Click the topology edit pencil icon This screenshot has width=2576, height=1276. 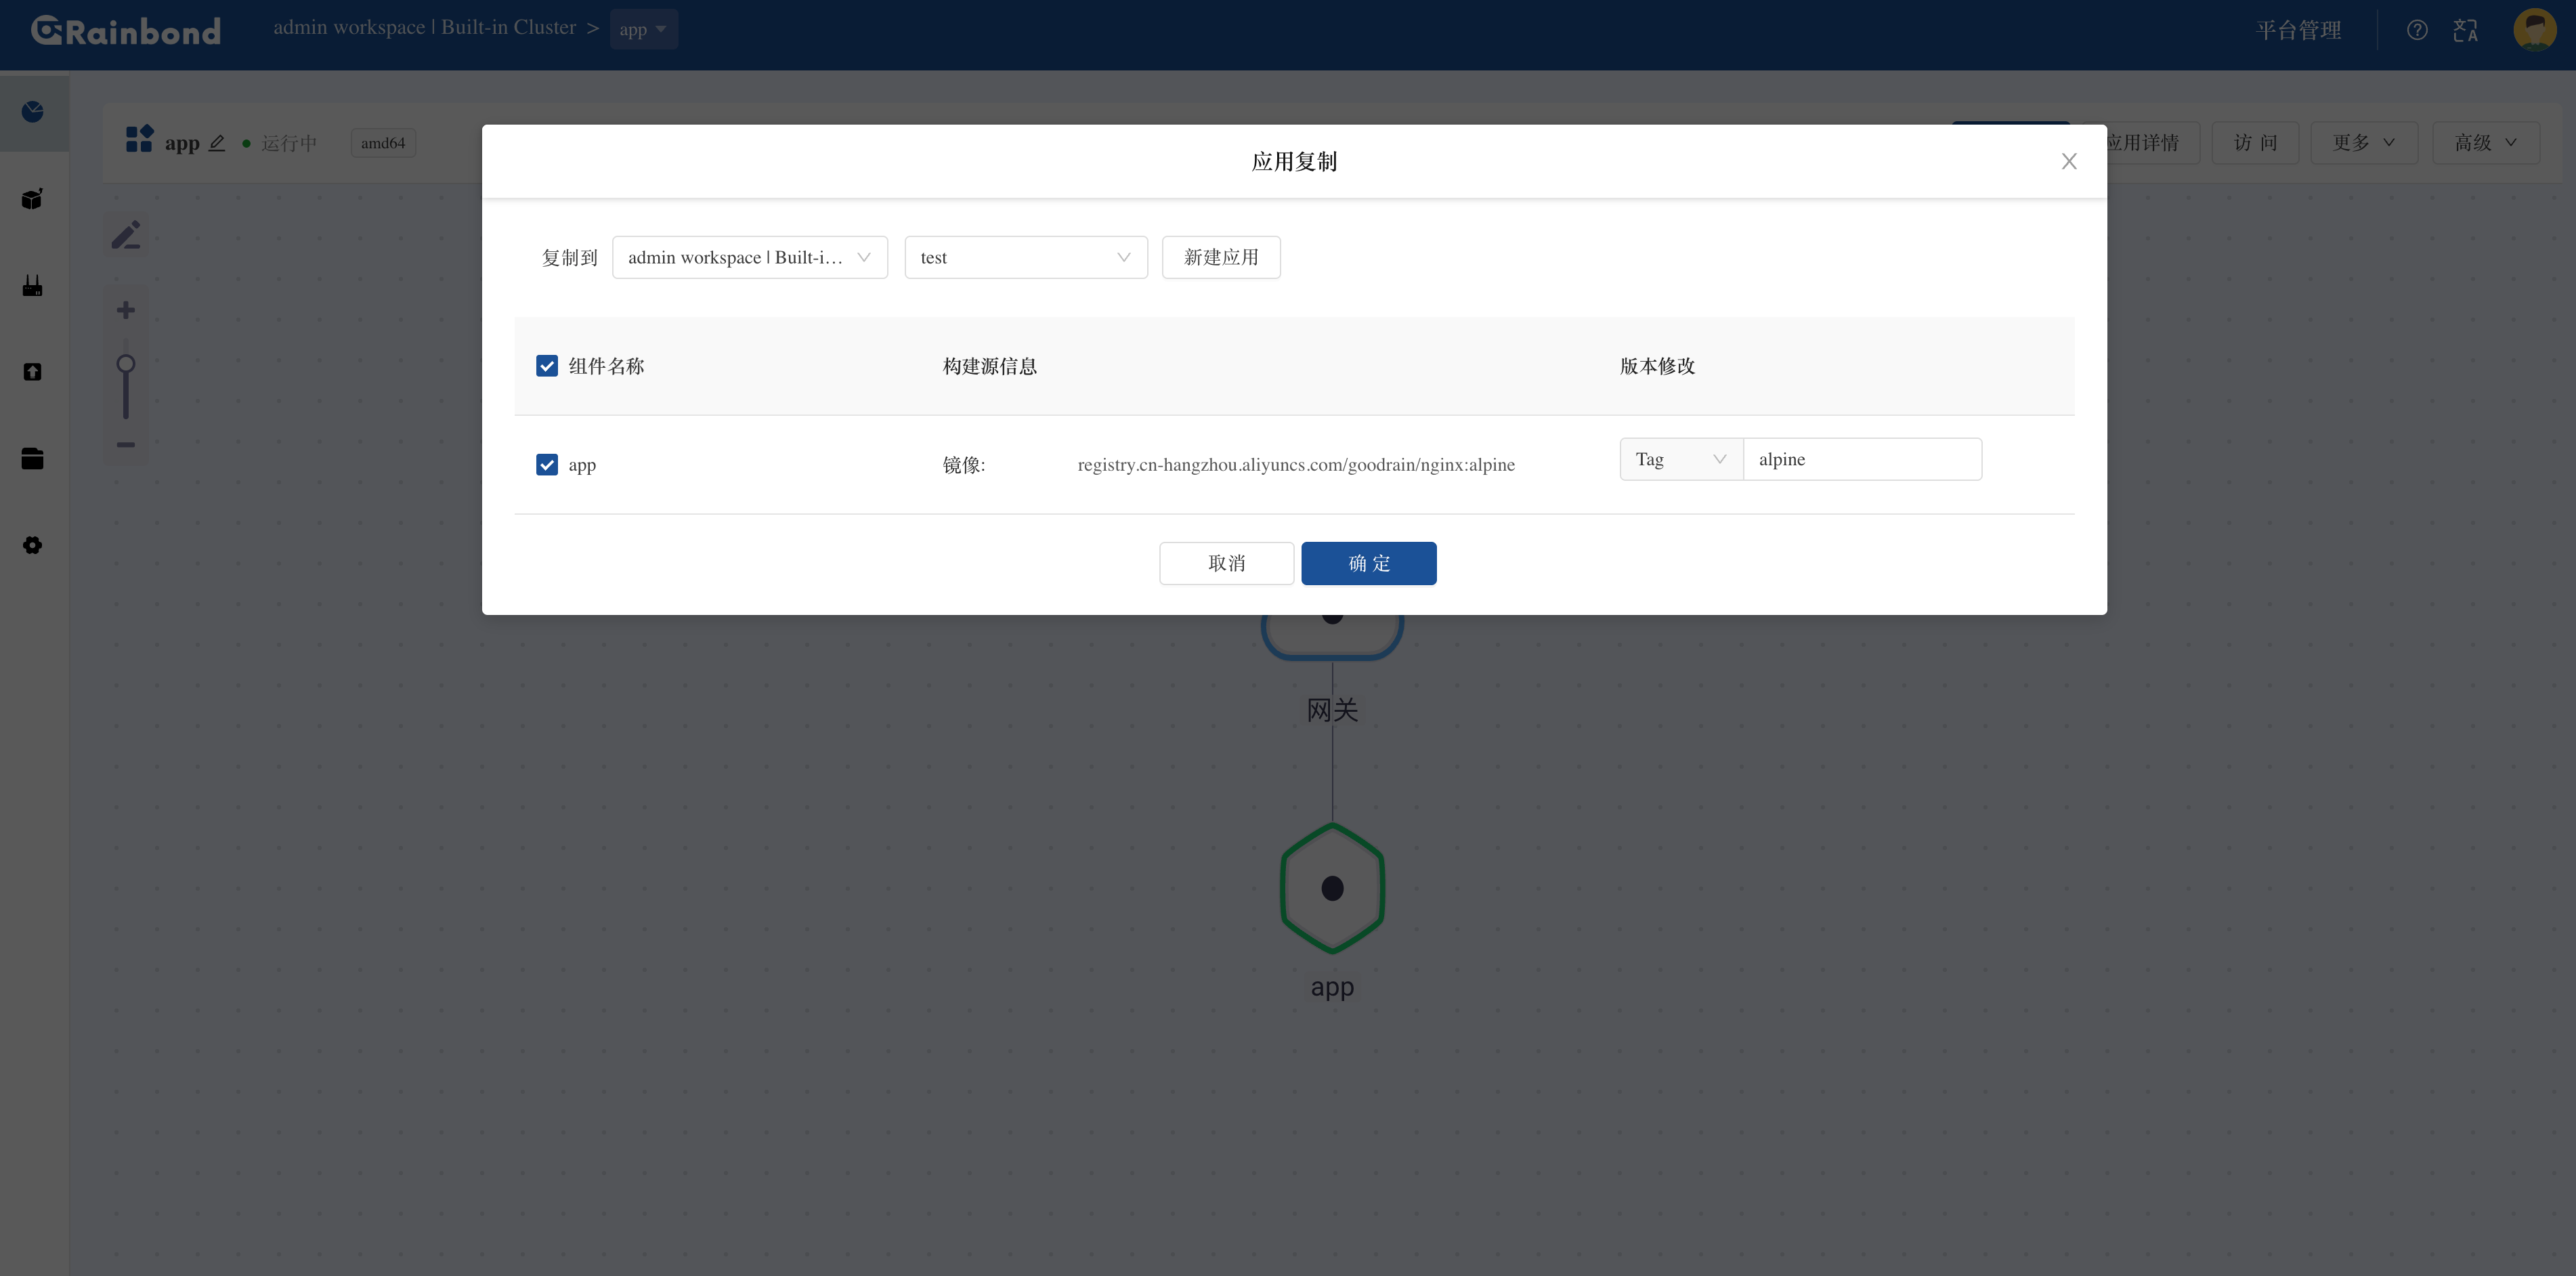126,235
